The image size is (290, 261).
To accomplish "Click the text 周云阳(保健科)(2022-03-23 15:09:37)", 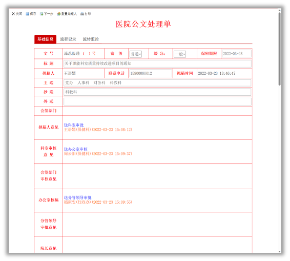I will pos(98,154).
